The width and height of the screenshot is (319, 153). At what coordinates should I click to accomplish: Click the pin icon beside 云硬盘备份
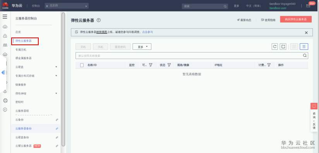[x=57, y=138]
